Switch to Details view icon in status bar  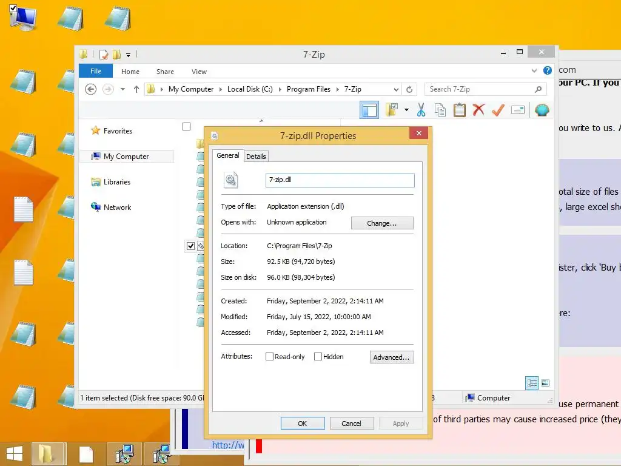(x=531, y=383)
